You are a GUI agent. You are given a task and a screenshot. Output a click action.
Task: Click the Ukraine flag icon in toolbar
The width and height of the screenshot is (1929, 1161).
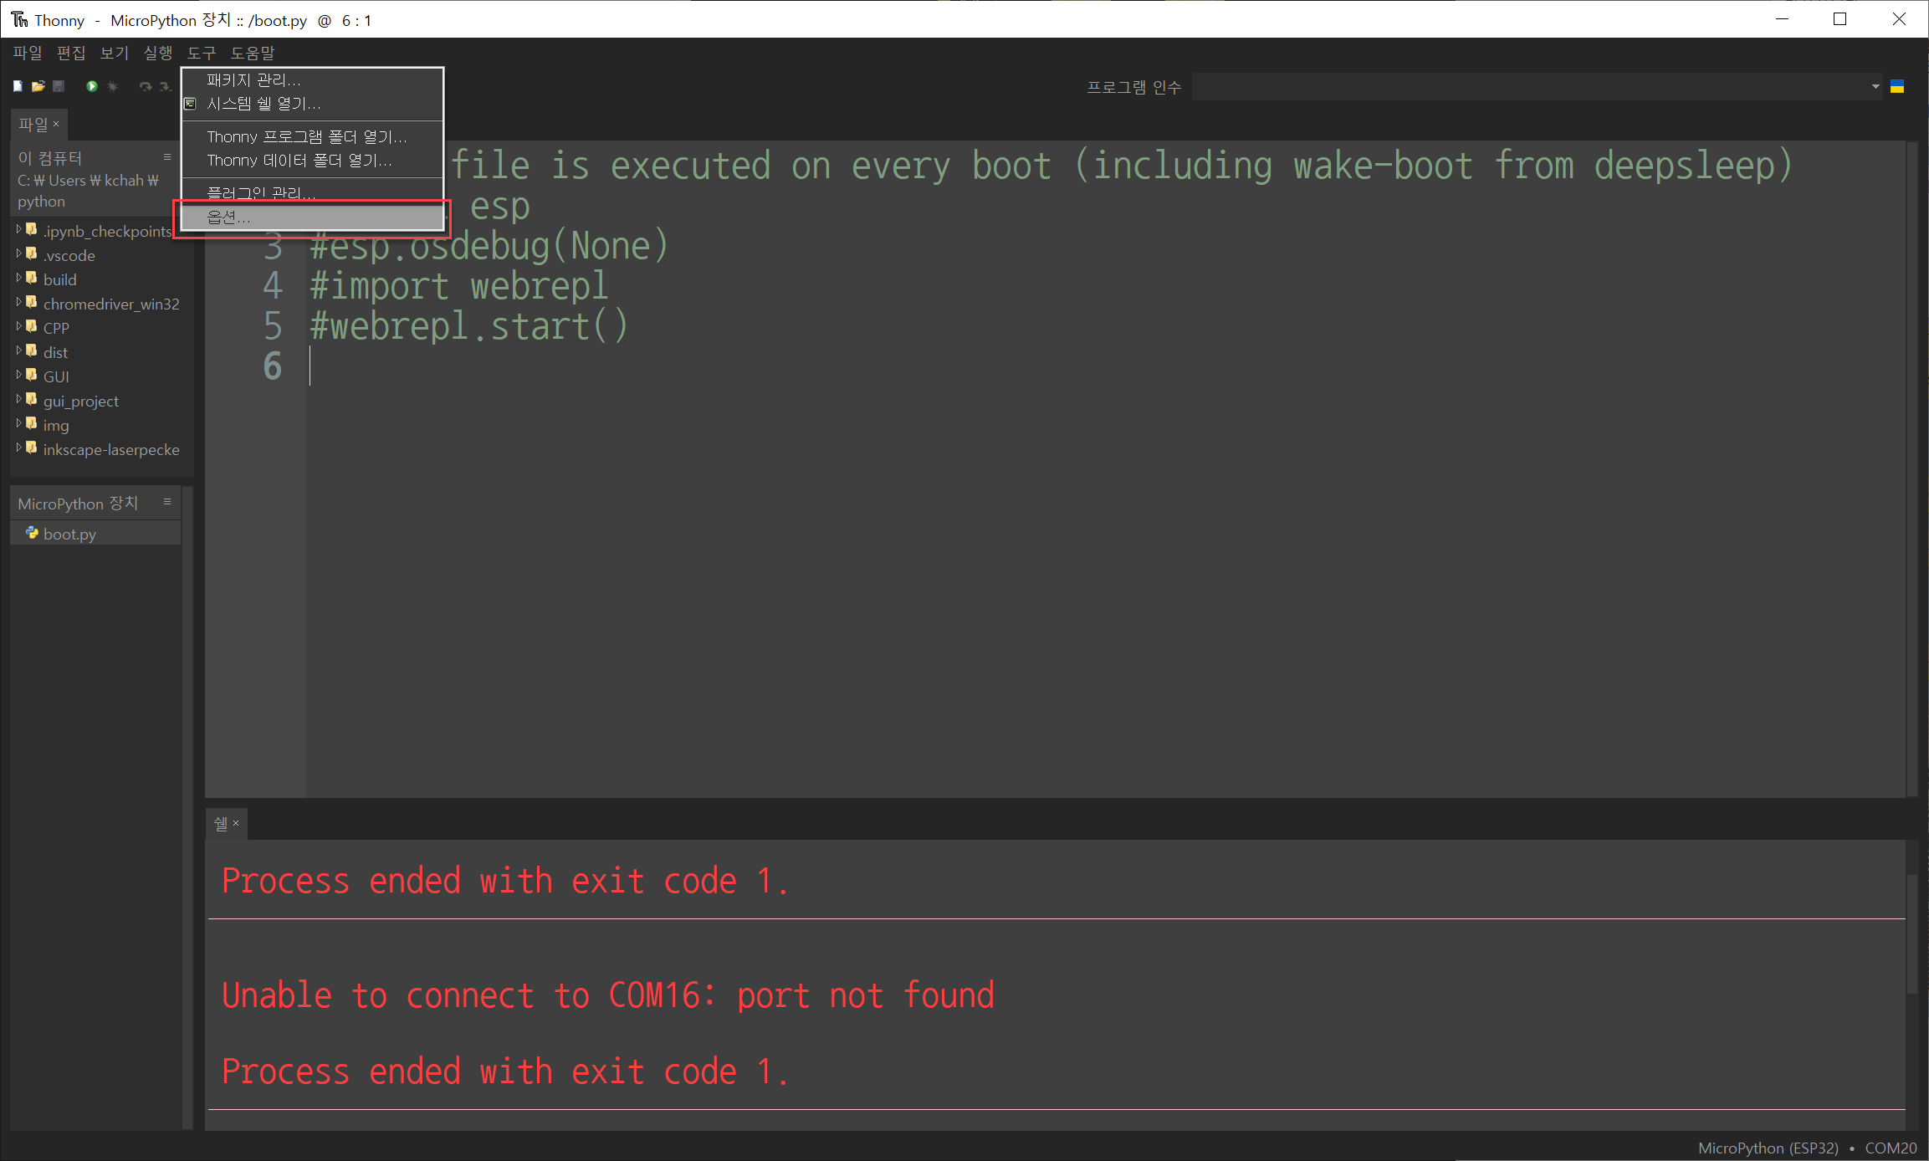click(x=1897, y=86)
